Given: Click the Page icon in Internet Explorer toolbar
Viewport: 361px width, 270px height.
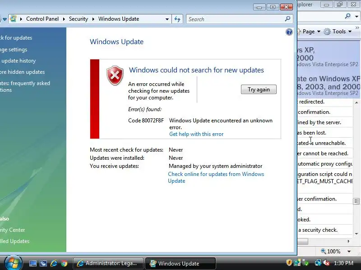Looking at the screenshot, I should pyautogui.click(x=299, y=31).
